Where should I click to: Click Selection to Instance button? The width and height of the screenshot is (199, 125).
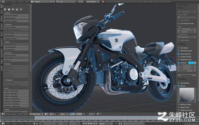[16, 16]
